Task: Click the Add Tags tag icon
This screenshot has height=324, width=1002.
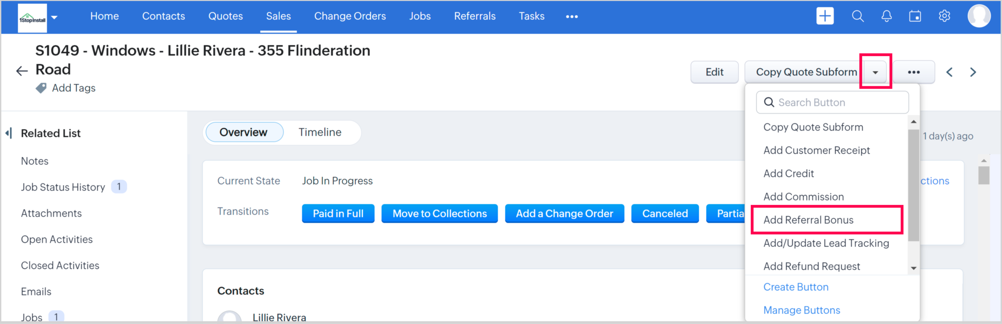Action: (41, 88)
